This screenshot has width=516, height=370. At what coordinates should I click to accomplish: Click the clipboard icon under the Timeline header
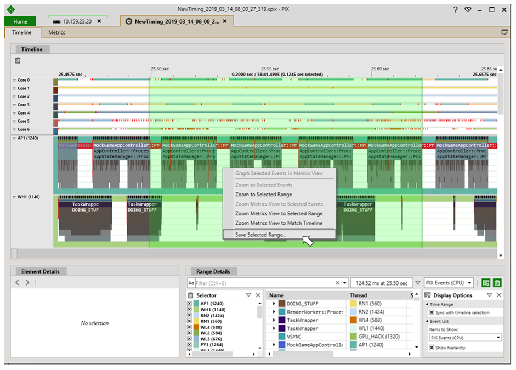coord(18,60)
